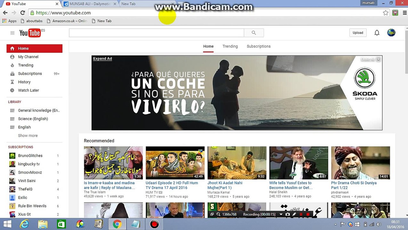Image resolution: width=408 pixels, height=230 pixels.
Task: Open the YouTube hamburger guide menu
Action: (x=12, y=33)
